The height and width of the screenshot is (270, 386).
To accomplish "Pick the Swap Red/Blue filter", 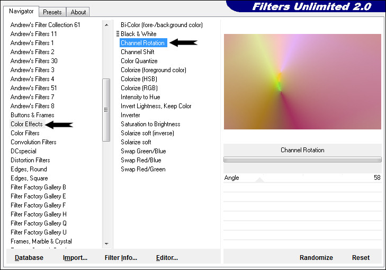I will click(141, 160).
